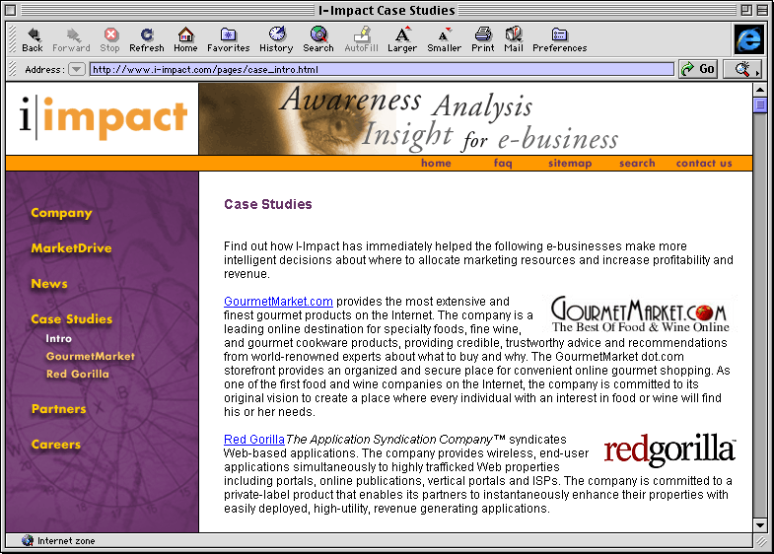Click the GourmetMarket.com logo image
774x554 pixels.
[x=639, y=313]
